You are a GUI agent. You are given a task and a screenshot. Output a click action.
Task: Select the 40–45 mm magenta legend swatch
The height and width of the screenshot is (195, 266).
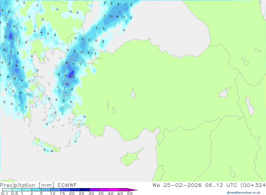[114, 190]
